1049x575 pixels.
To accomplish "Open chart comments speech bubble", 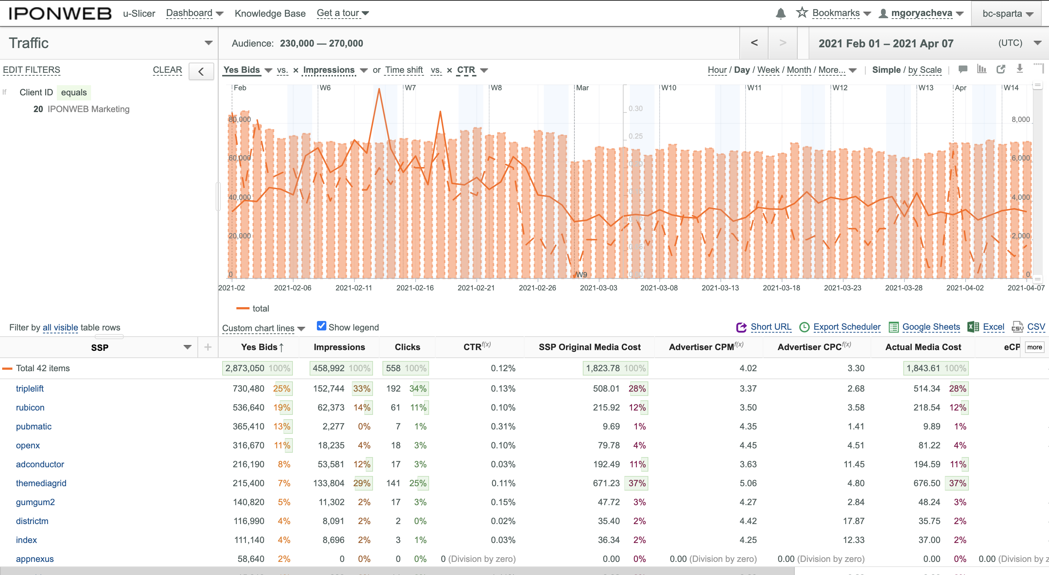I will [963, 69].
